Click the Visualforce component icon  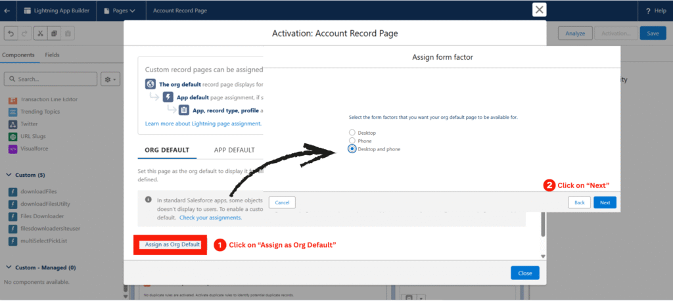point(12,149)
